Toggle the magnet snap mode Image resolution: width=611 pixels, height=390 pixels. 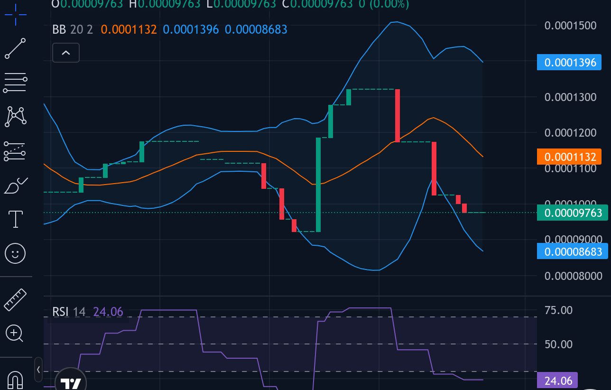[x=16, y=380]
